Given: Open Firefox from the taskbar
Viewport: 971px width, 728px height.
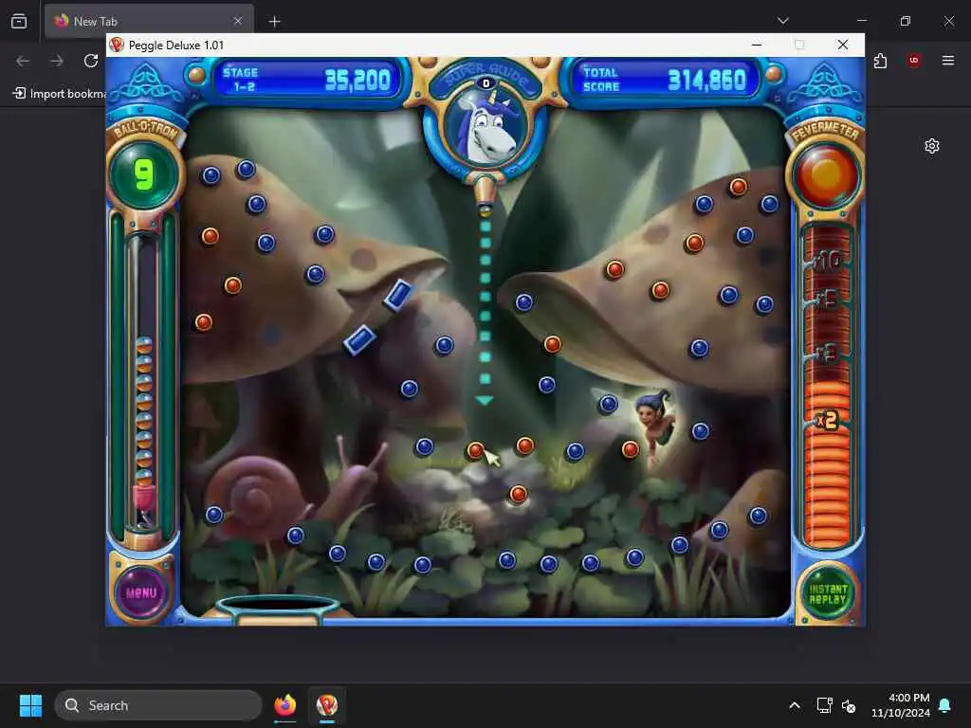Looking at the screenshot, I should [284, 705].
